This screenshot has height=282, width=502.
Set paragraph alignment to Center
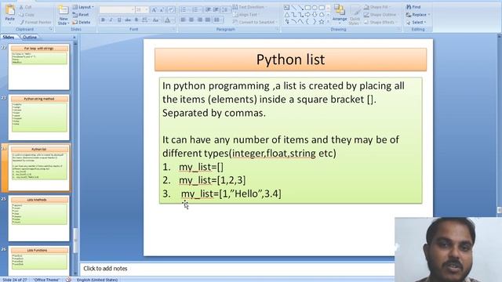point(191,20)
